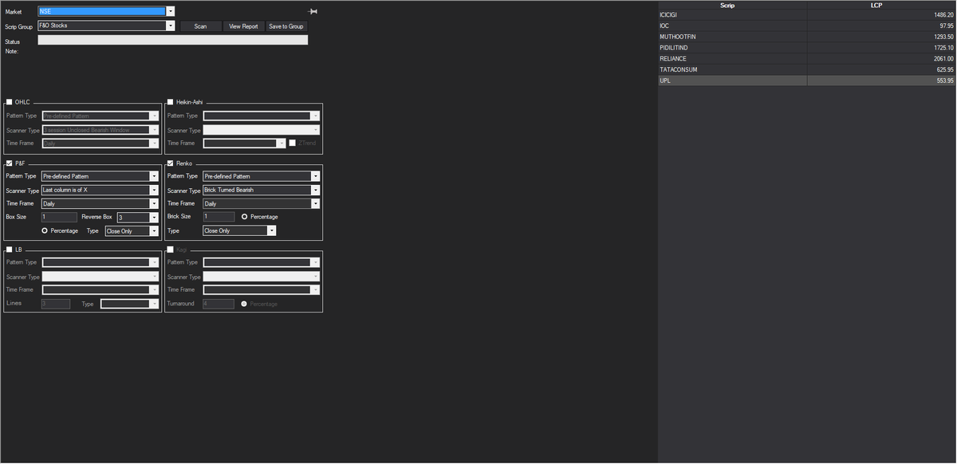Viewport: 957px width, 464px height.
Task: Click the Save to Group button
Action: click(x=286, y=26)
